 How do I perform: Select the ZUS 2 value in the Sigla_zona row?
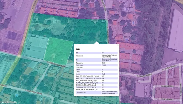104,65
